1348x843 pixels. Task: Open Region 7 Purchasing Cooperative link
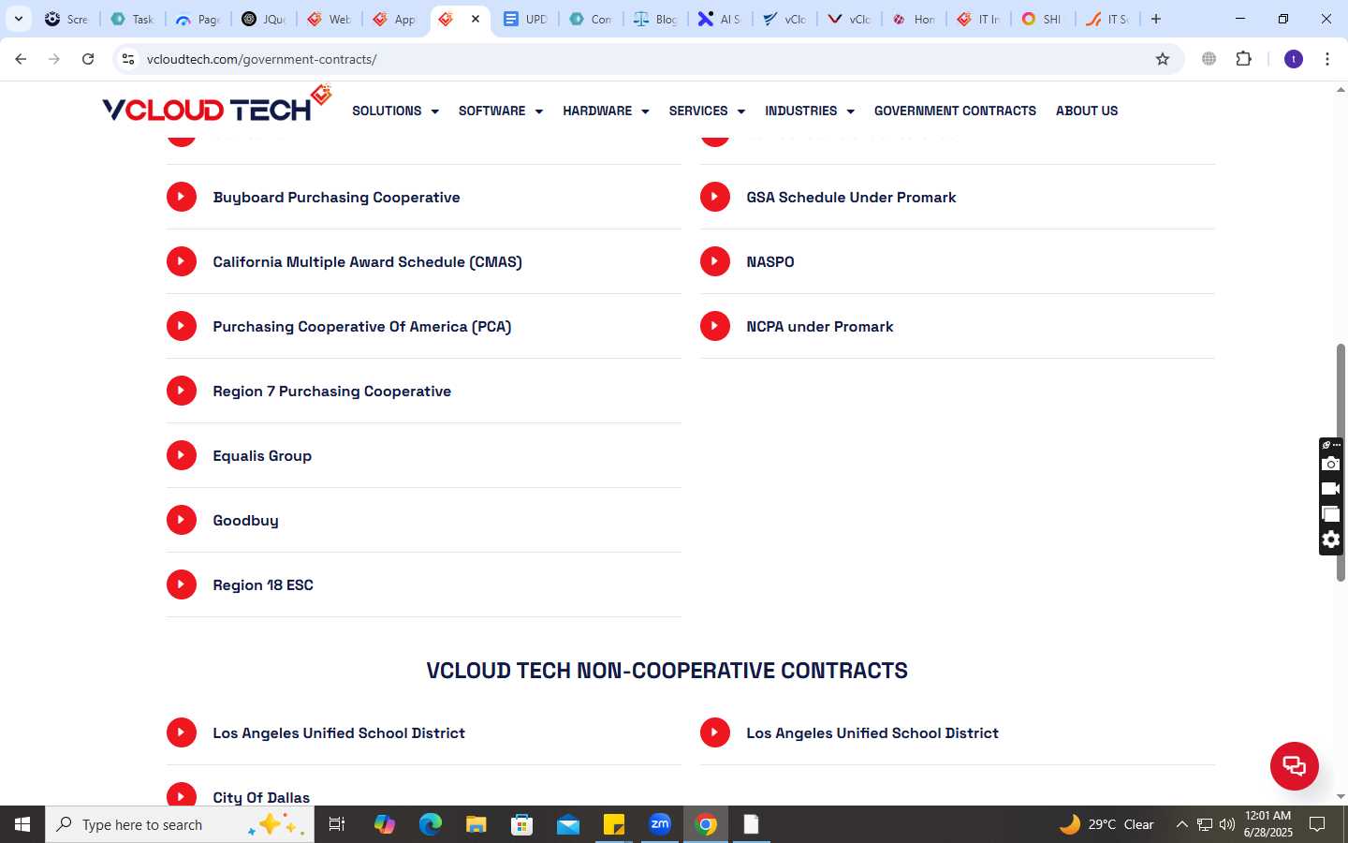331,391
